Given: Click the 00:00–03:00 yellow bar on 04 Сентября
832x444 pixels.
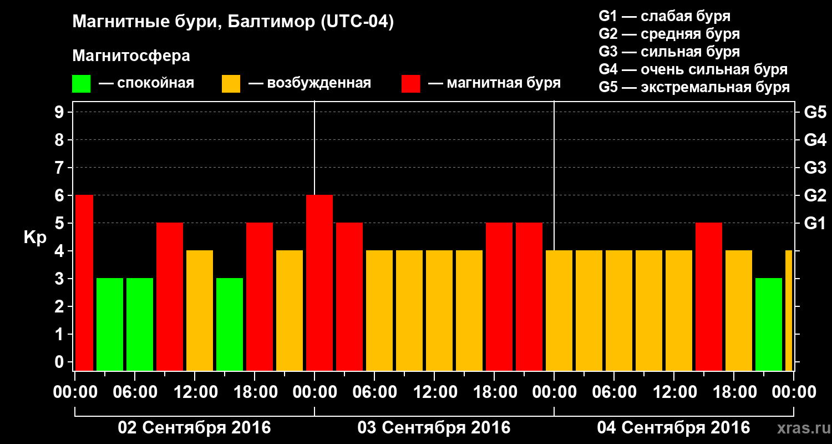Looking at the screenshot, I should tap(559, 311).
